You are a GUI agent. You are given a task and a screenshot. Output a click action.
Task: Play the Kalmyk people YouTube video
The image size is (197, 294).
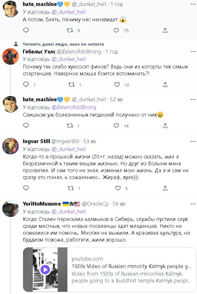45,269
